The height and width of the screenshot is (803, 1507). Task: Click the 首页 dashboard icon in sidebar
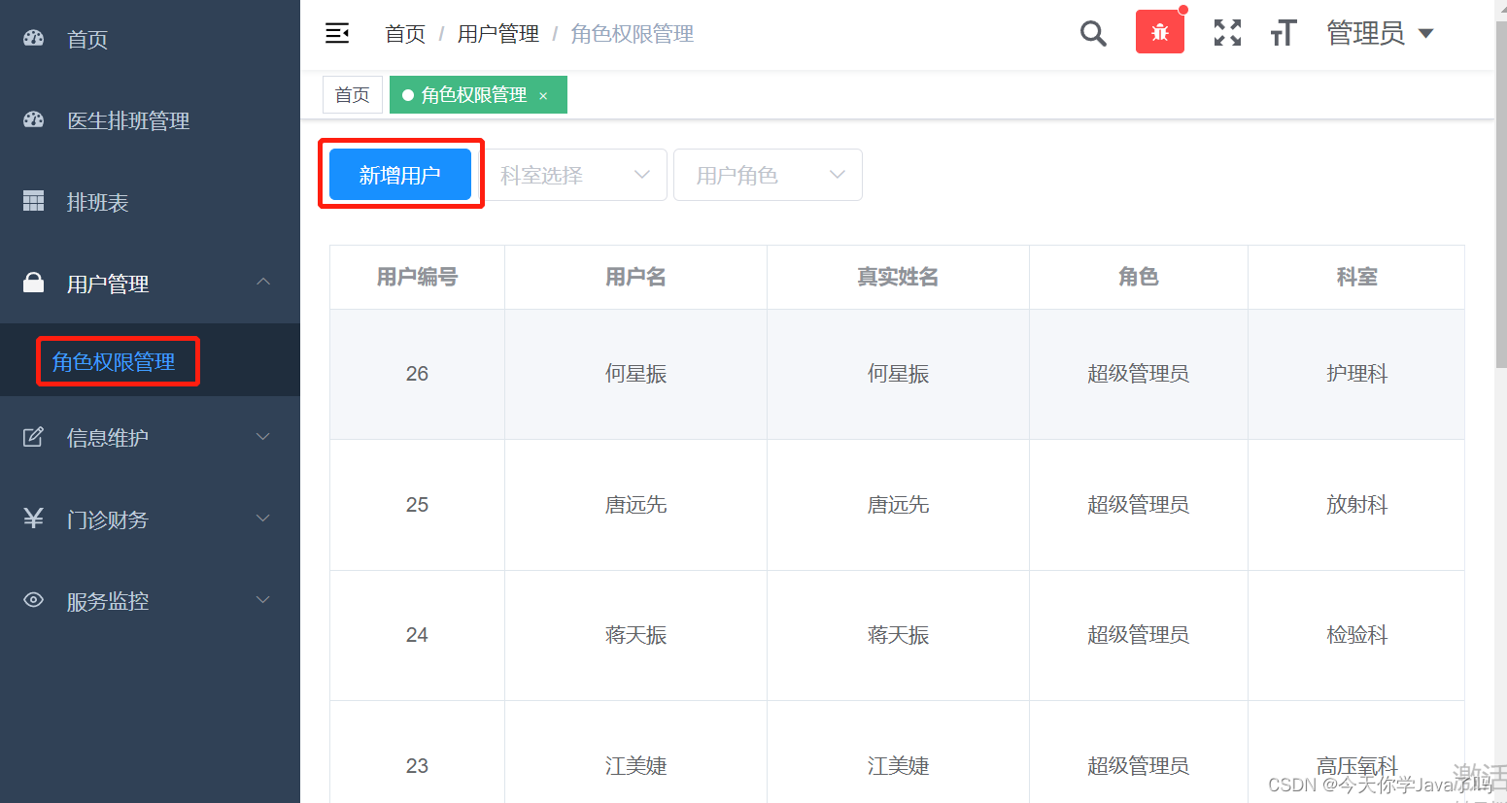34,39
